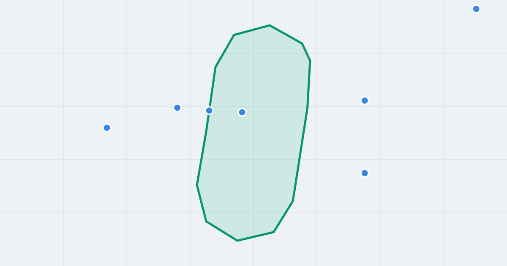This screenshot has height=266, width=507.
Task: Select the blue point just outside polygon's left edge
Action: click(177, 108)
